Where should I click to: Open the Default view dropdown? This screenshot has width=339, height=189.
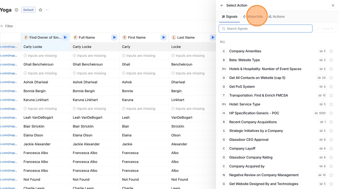click(x=28, y=10)
